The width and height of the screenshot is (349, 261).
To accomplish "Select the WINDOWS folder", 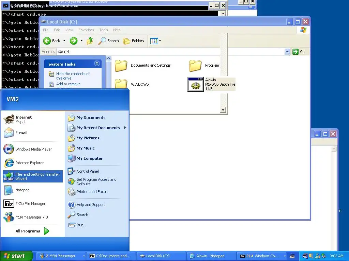I will (132, 84).
